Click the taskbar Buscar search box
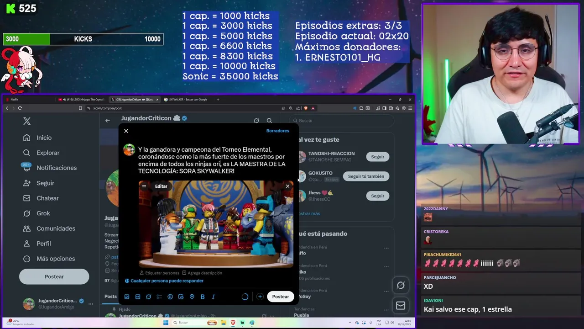The image size is (584, 329). 193,323
